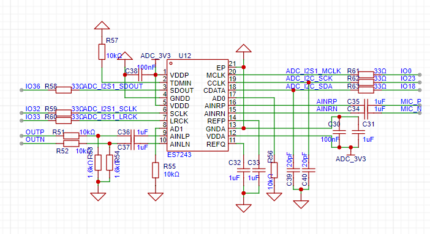430x234 pixels.
Task: Select the MIC_P net label
Action: tap(411, 101)
